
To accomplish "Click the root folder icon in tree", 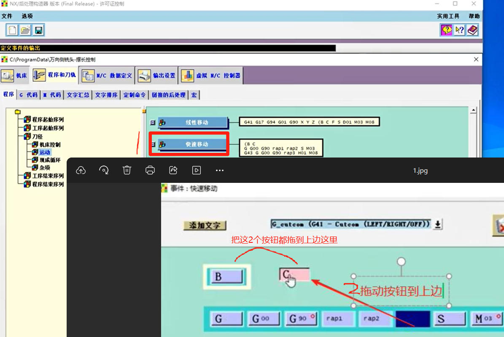I will (x=18, y=111).
